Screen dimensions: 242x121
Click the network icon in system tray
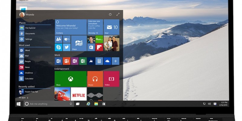204,104
